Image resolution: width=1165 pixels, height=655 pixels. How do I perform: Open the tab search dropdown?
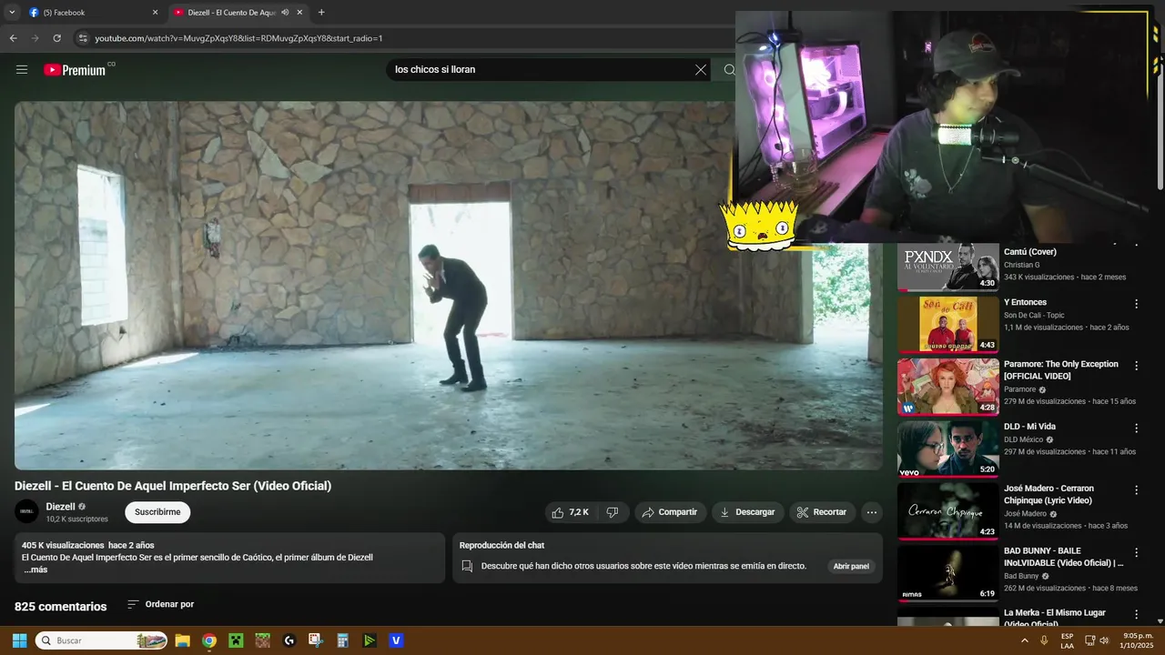(12, 12)
